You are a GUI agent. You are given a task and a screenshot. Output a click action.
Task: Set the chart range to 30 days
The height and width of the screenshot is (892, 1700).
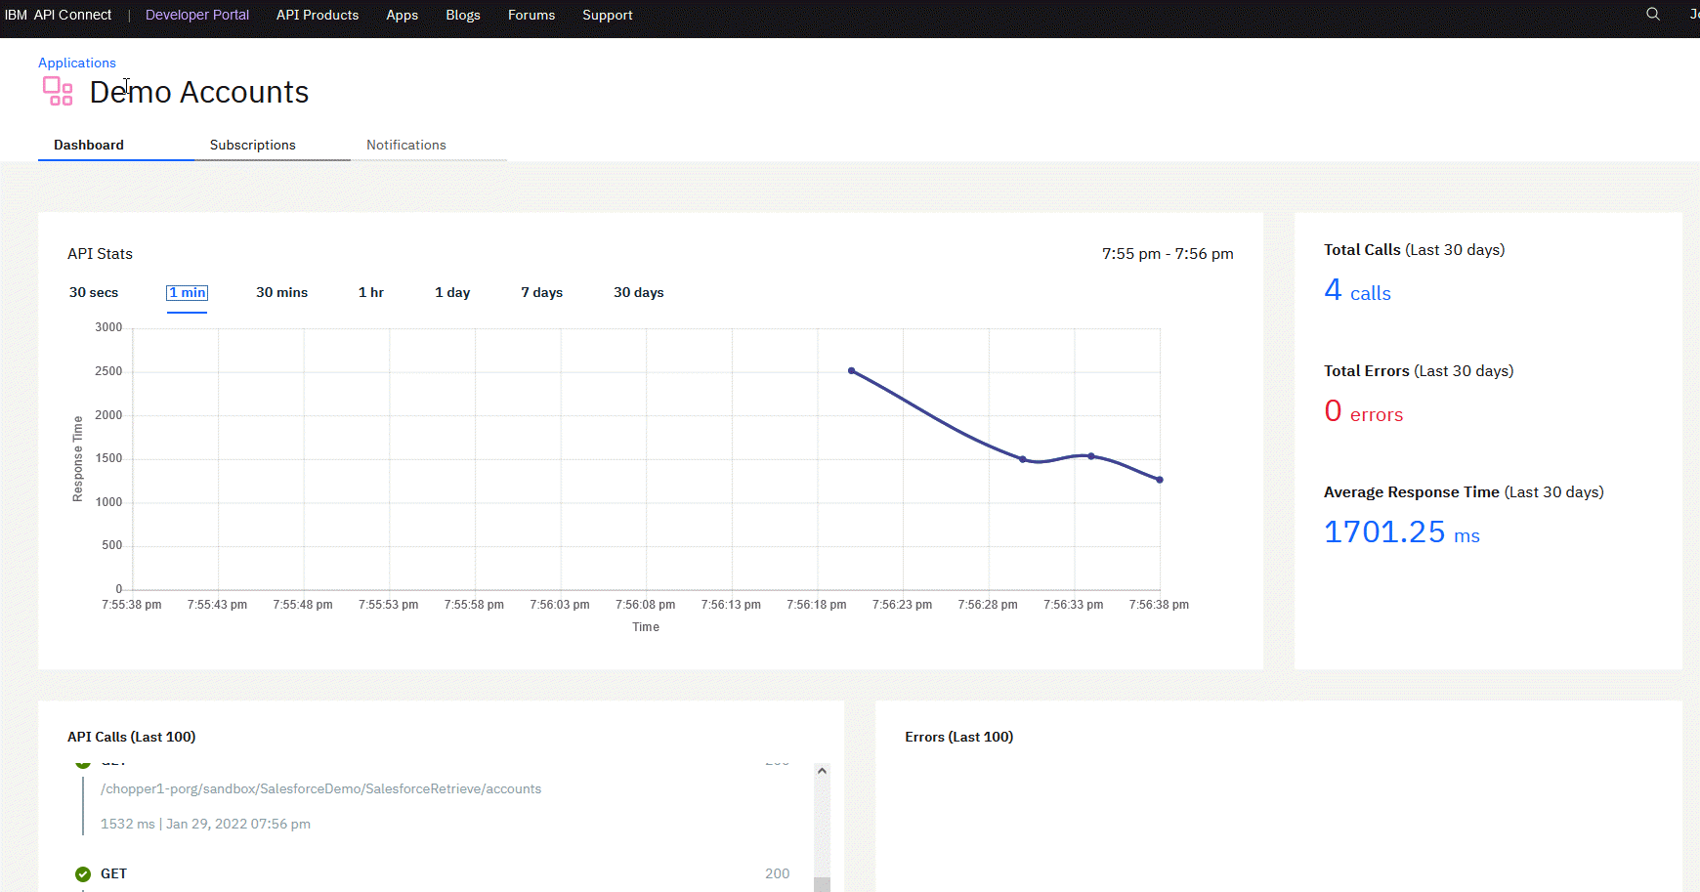(638, 292)
